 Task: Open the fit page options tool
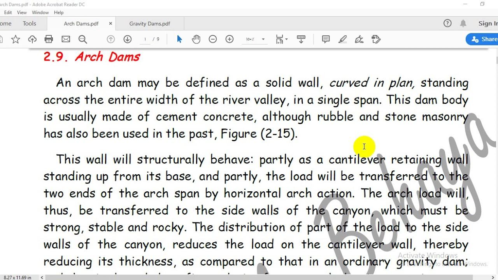(x=282, y=39)
